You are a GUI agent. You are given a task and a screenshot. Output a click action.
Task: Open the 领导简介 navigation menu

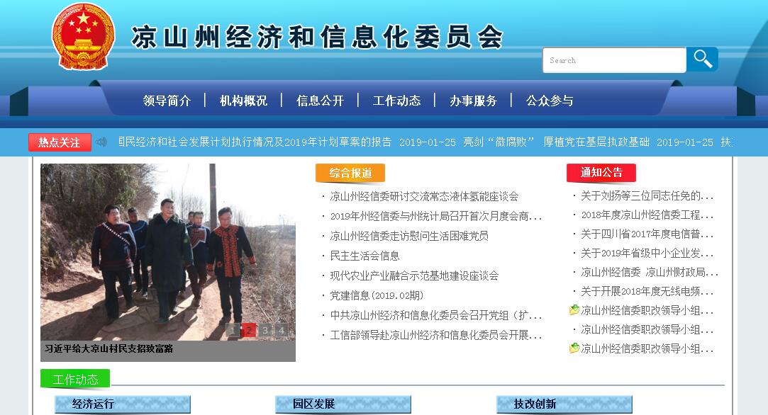(167, 101)
